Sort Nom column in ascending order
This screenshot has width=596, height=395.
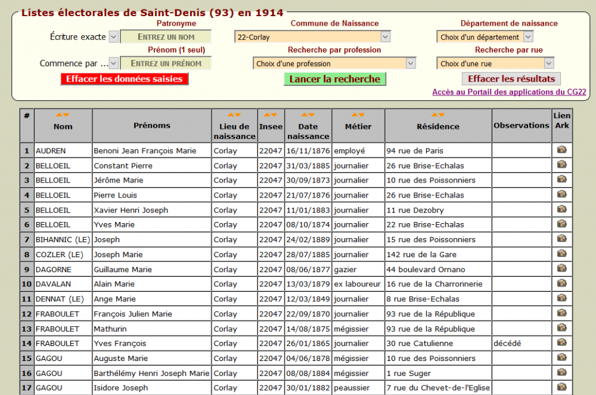tap(59, 115)
